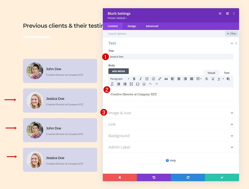249x189 pixels.
Task: Snap settings modal to sidebar
Action: (x=227, y=14)
